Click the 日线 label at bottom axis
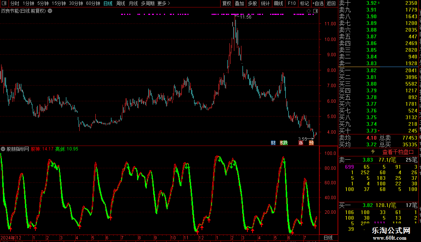 pyautogui.click(x=328, y=238)
